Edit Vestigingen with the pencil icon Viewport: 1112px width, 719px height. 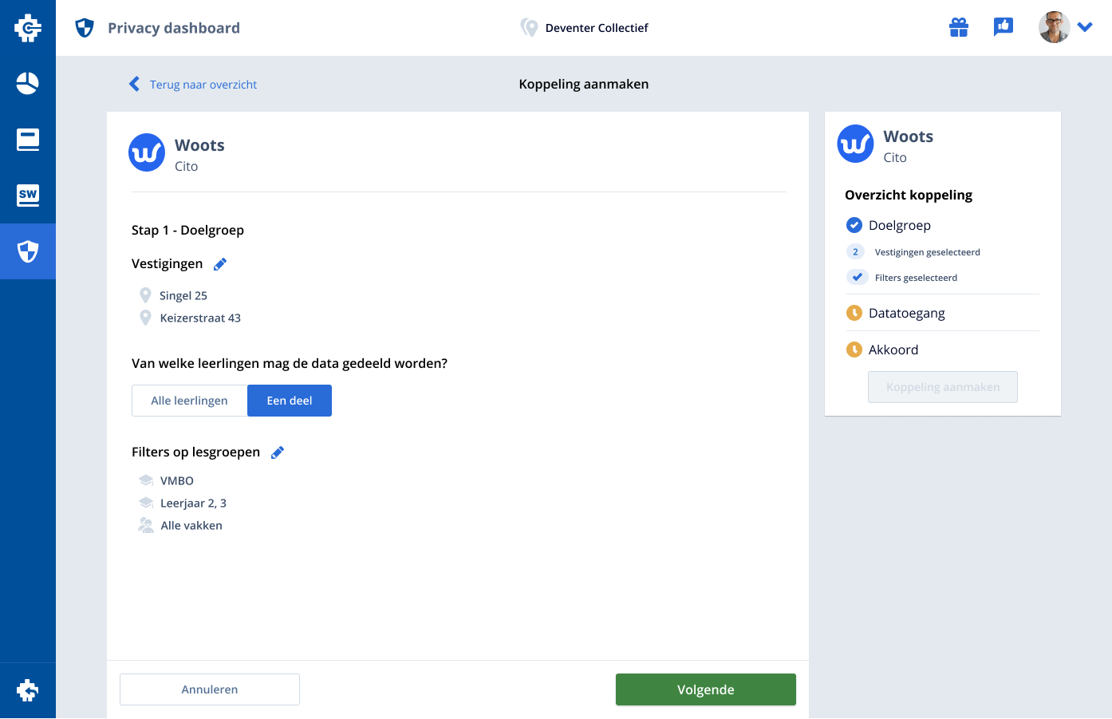pyautogui.click(x=220, y=264)
